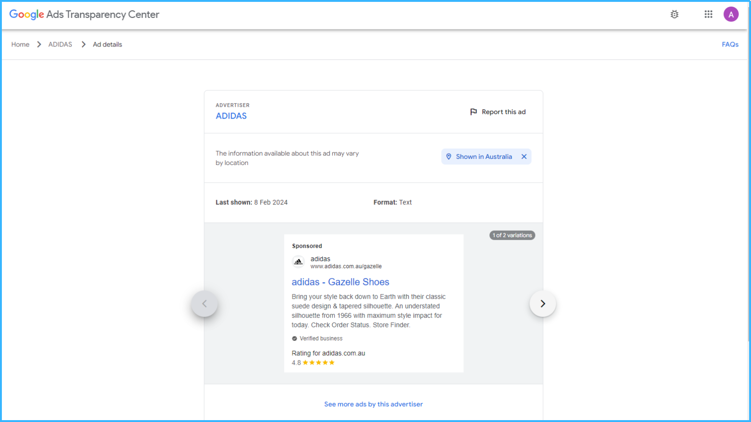Click the information may vary by location note
Screen dimensions: 751x422
point(287,158)
